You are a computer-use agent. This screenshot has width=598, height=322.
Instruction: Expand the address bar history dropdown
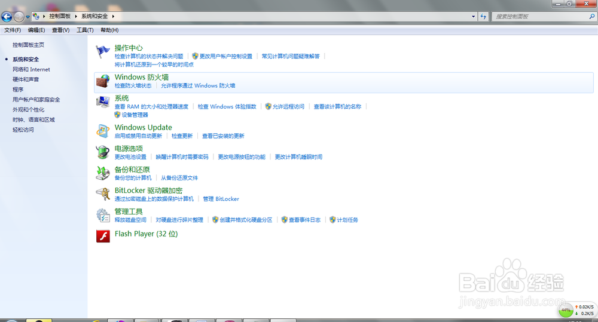click(x=473, y=16)
